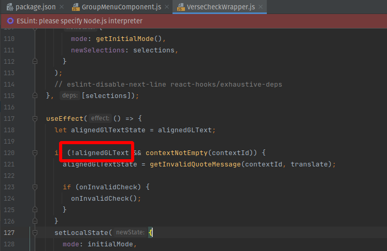
Task: Click getInitialMode on line 110
Action: pyautogui.click(x=125, y=39)
